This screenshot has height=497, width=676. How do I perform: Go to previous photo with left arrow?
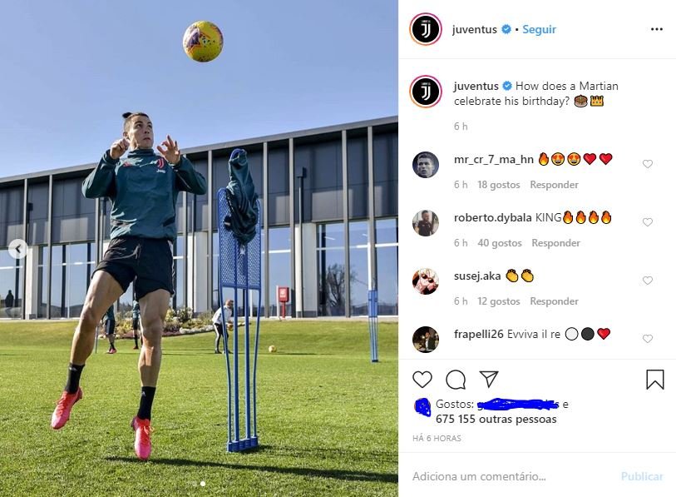click(17, 249)
